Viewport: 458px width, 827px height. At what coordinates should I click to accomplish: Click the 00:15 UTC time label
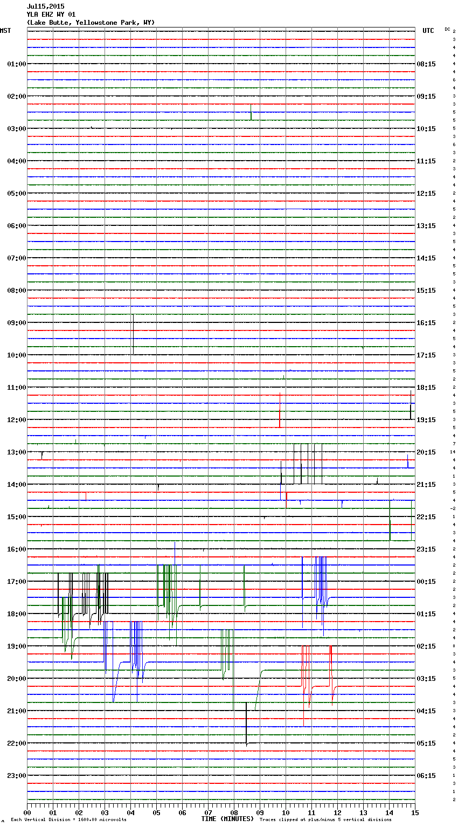(x=426, y=582)
